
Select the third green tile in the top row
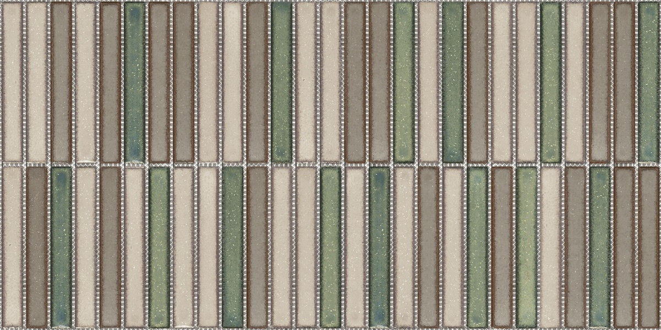point(404,82)
